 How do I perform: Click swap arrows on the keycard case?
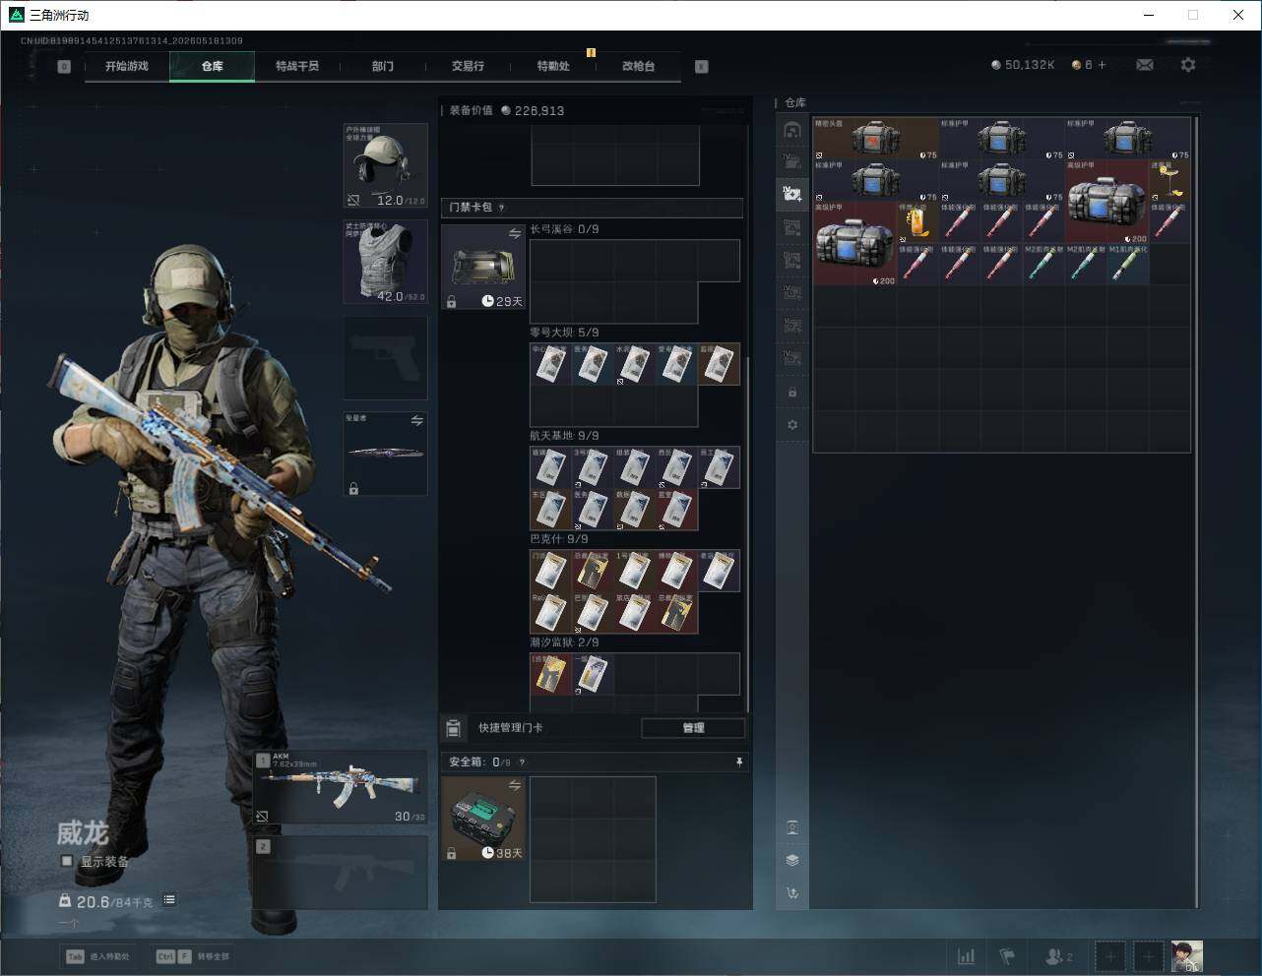coord(515,233)
